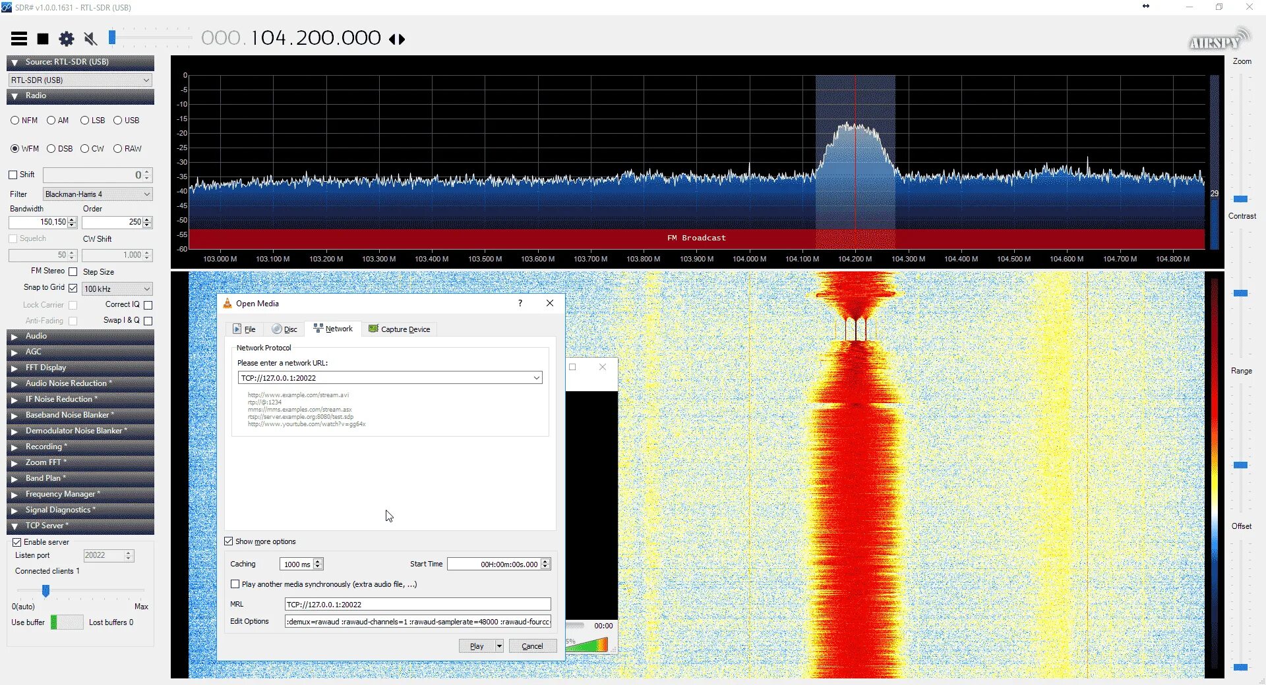Adjust the Contrast slider handle

1240,293
